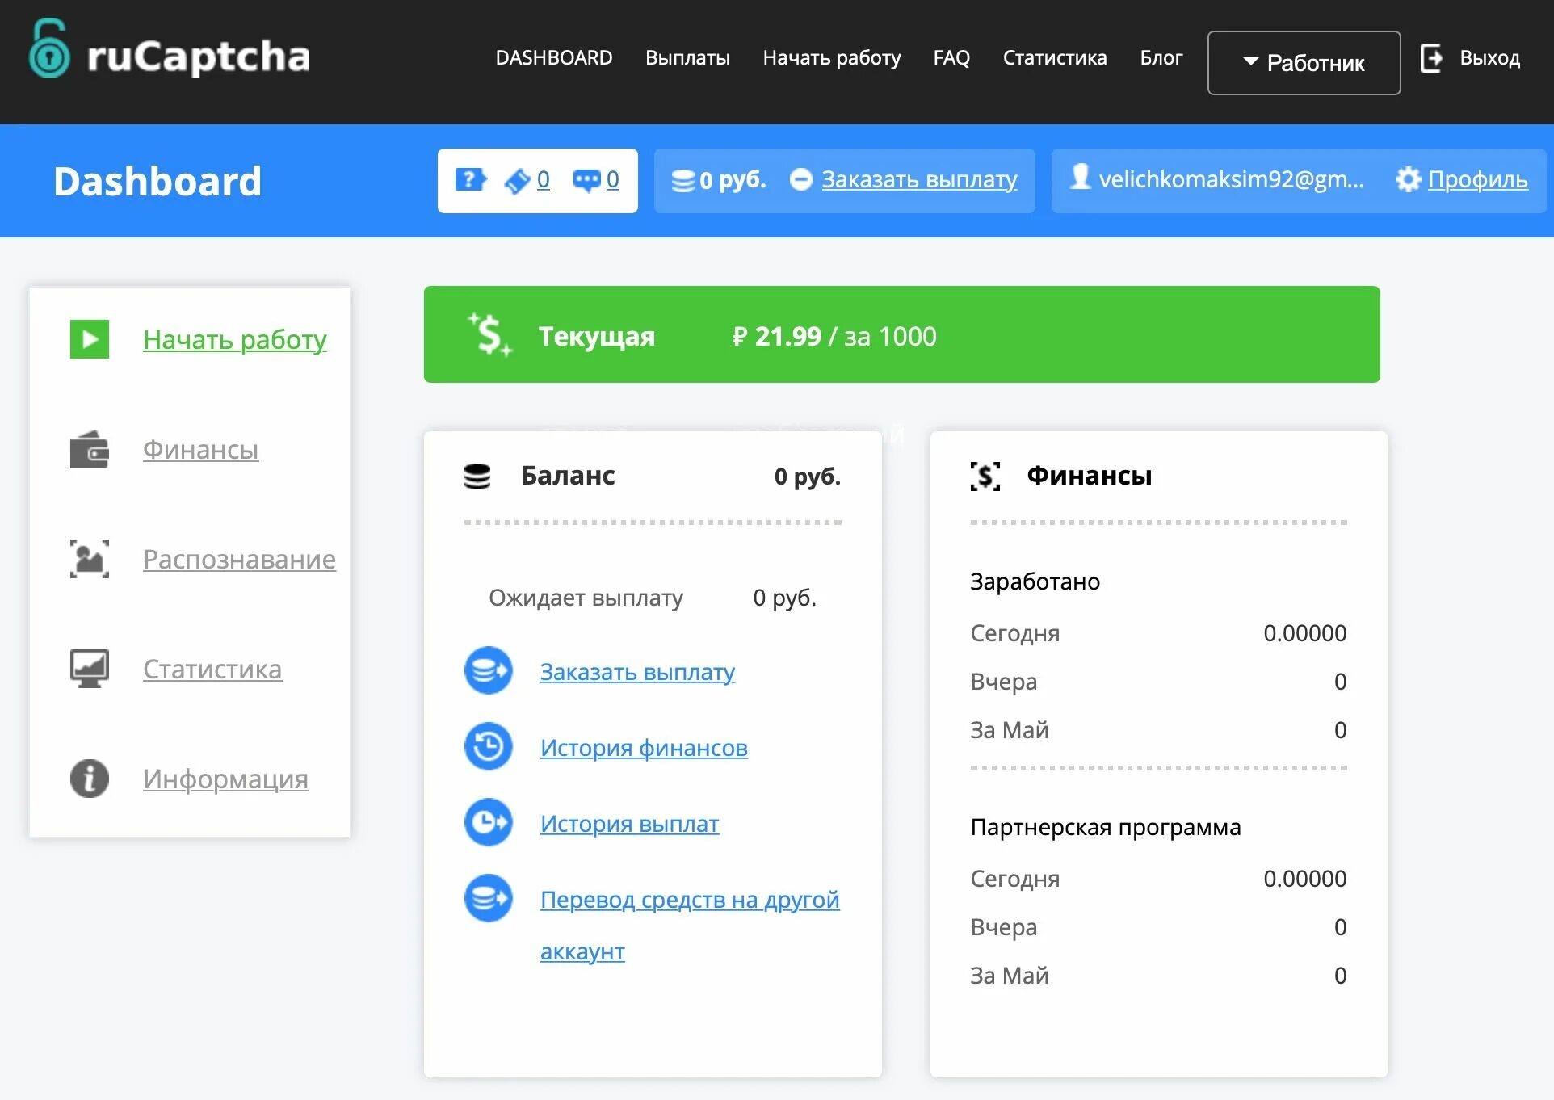Go to the FAQ menu item

(951, 58)
